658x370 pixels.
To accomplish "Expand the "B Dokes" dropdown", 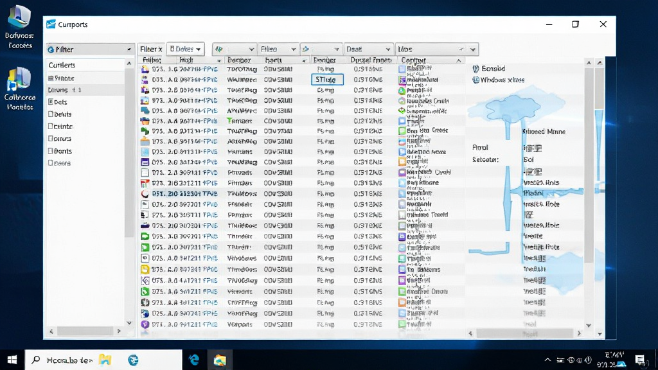I will pyautogui.click(x=185, y=49).
